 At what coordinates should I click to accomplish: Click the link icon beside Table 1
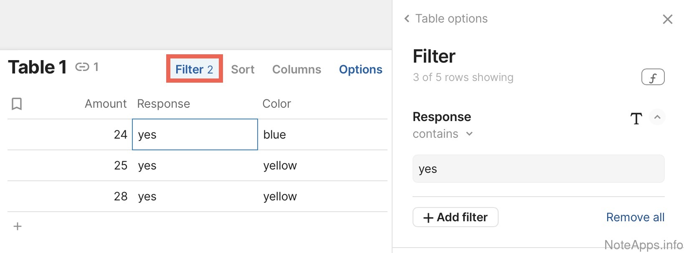(x=82, y=67)
